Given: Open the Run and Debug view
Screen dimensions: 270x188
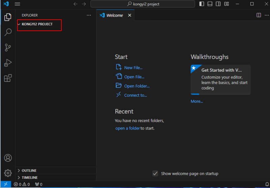Looking at the screenshot, I should [x=8, y=63].
